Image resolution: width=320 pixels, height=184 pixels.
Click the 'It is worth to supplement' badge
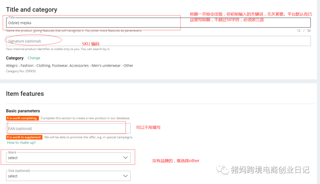tap(24, 137)
